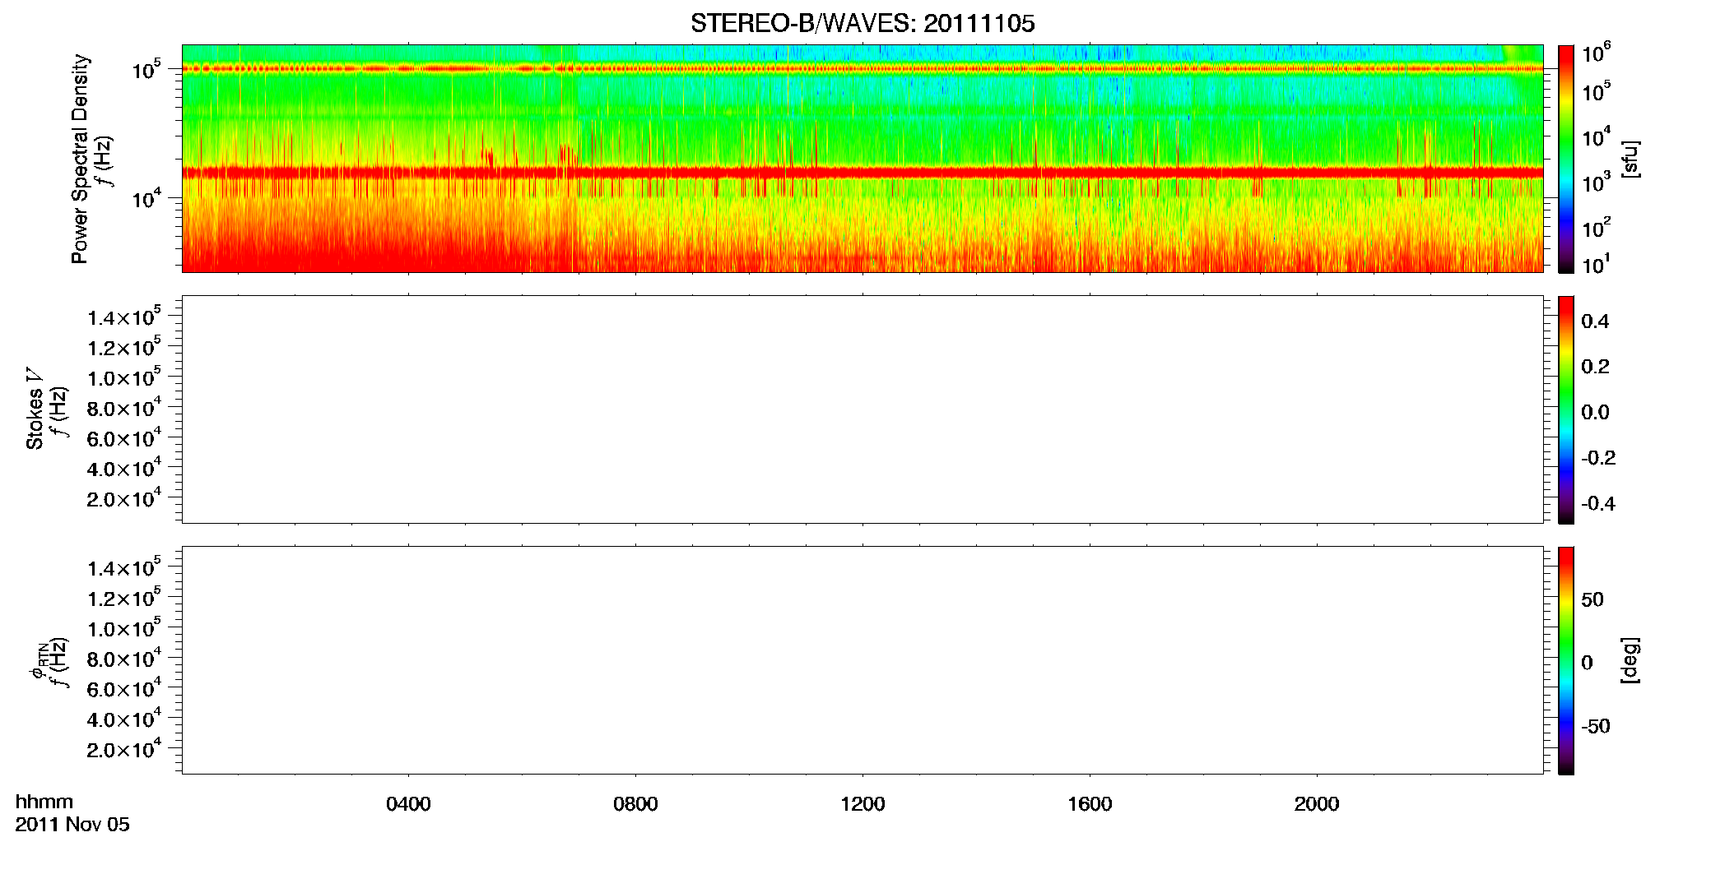Click the Power Spectral Density axis label

(x=80, y=159)
